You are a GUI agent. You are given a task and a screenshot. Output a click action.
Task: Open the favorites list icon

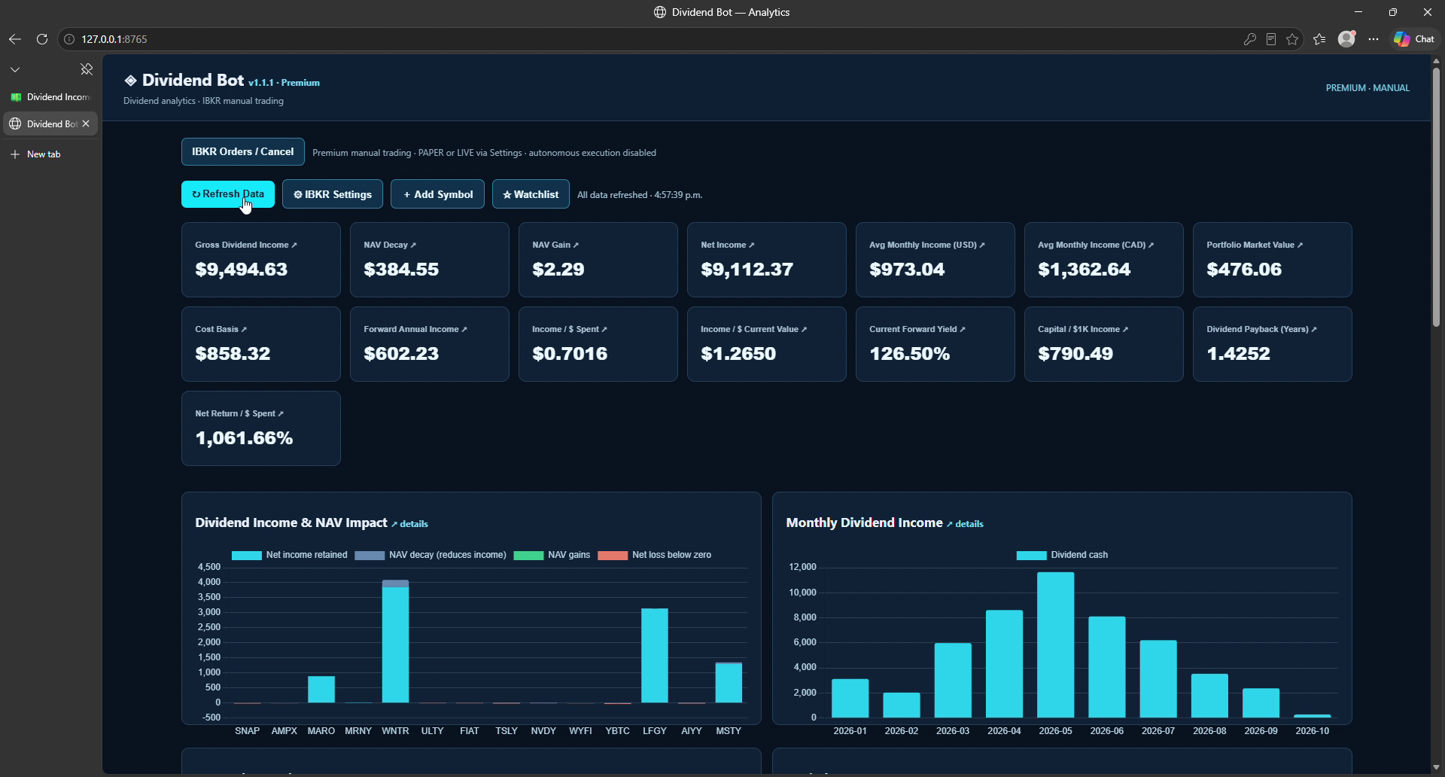click(x=1319, y=39)
